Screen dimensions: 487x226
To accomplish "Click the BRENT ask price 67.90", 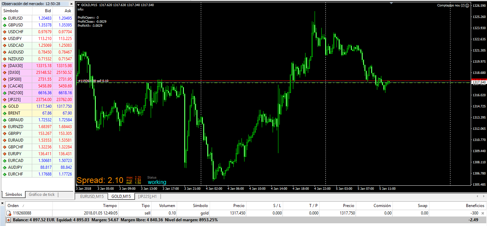I will click(x=67, y=113).
